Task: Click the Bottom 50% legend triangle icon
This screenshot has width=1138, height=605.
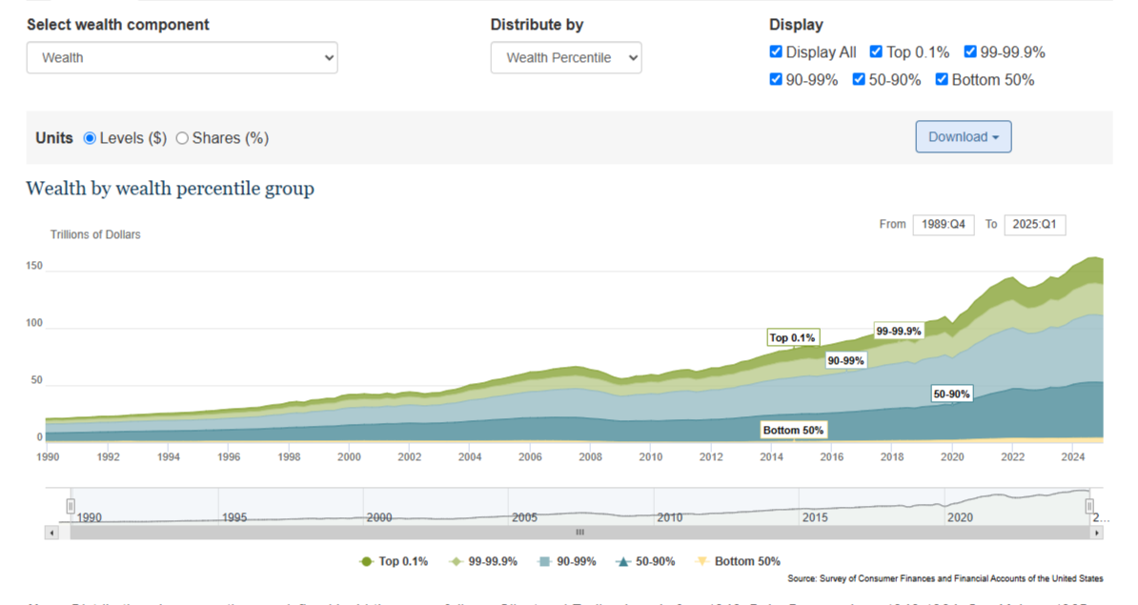Action: [701, 561]
